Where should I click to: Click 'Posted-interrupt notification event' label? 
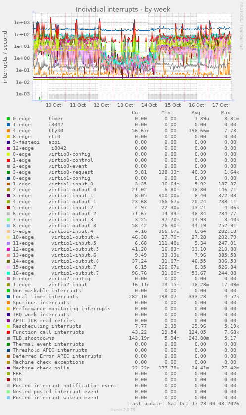(x=65, y=386)
